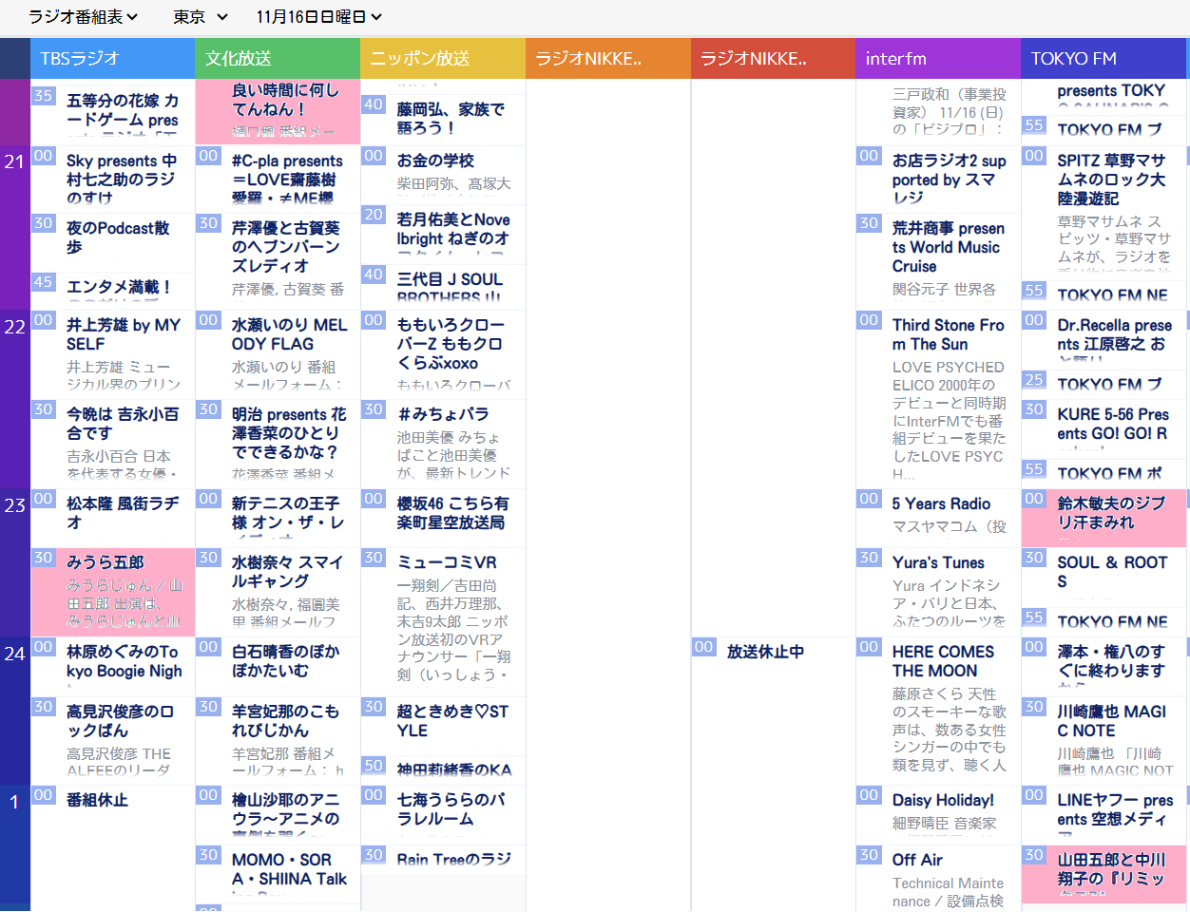This screenshot has width=1190, height=912.
Task: Open Third Stone From The Sun listing
Action: (948, 334)
